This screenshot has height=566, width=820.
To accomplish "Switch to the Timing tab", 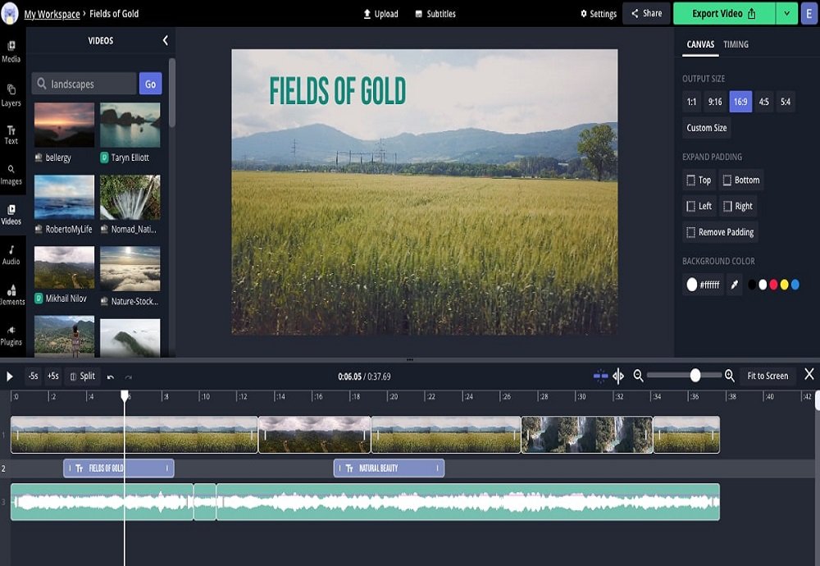I will pos(736,44).
